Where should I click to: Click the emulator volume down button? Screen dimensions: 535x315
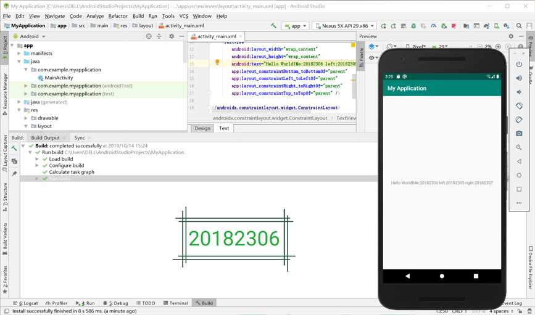(x=519, y=92)
